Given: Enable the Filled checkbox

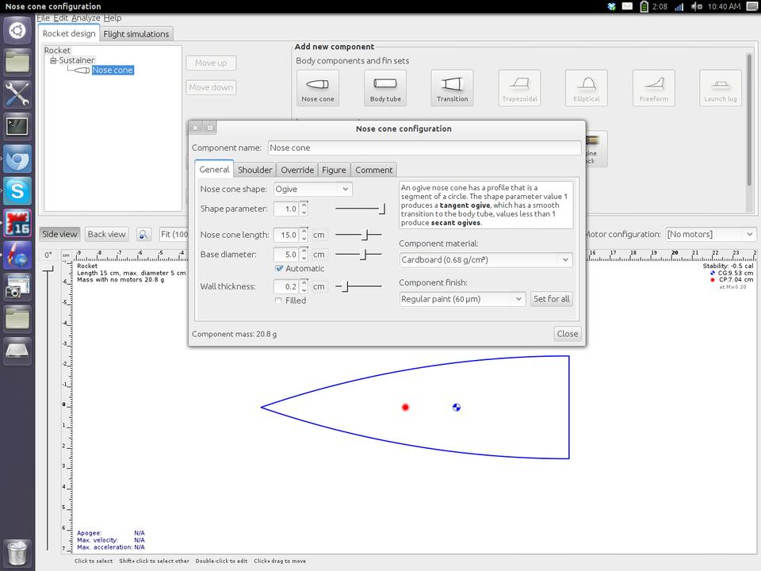Looking at the screenshot, I should [x=279, y=301].
